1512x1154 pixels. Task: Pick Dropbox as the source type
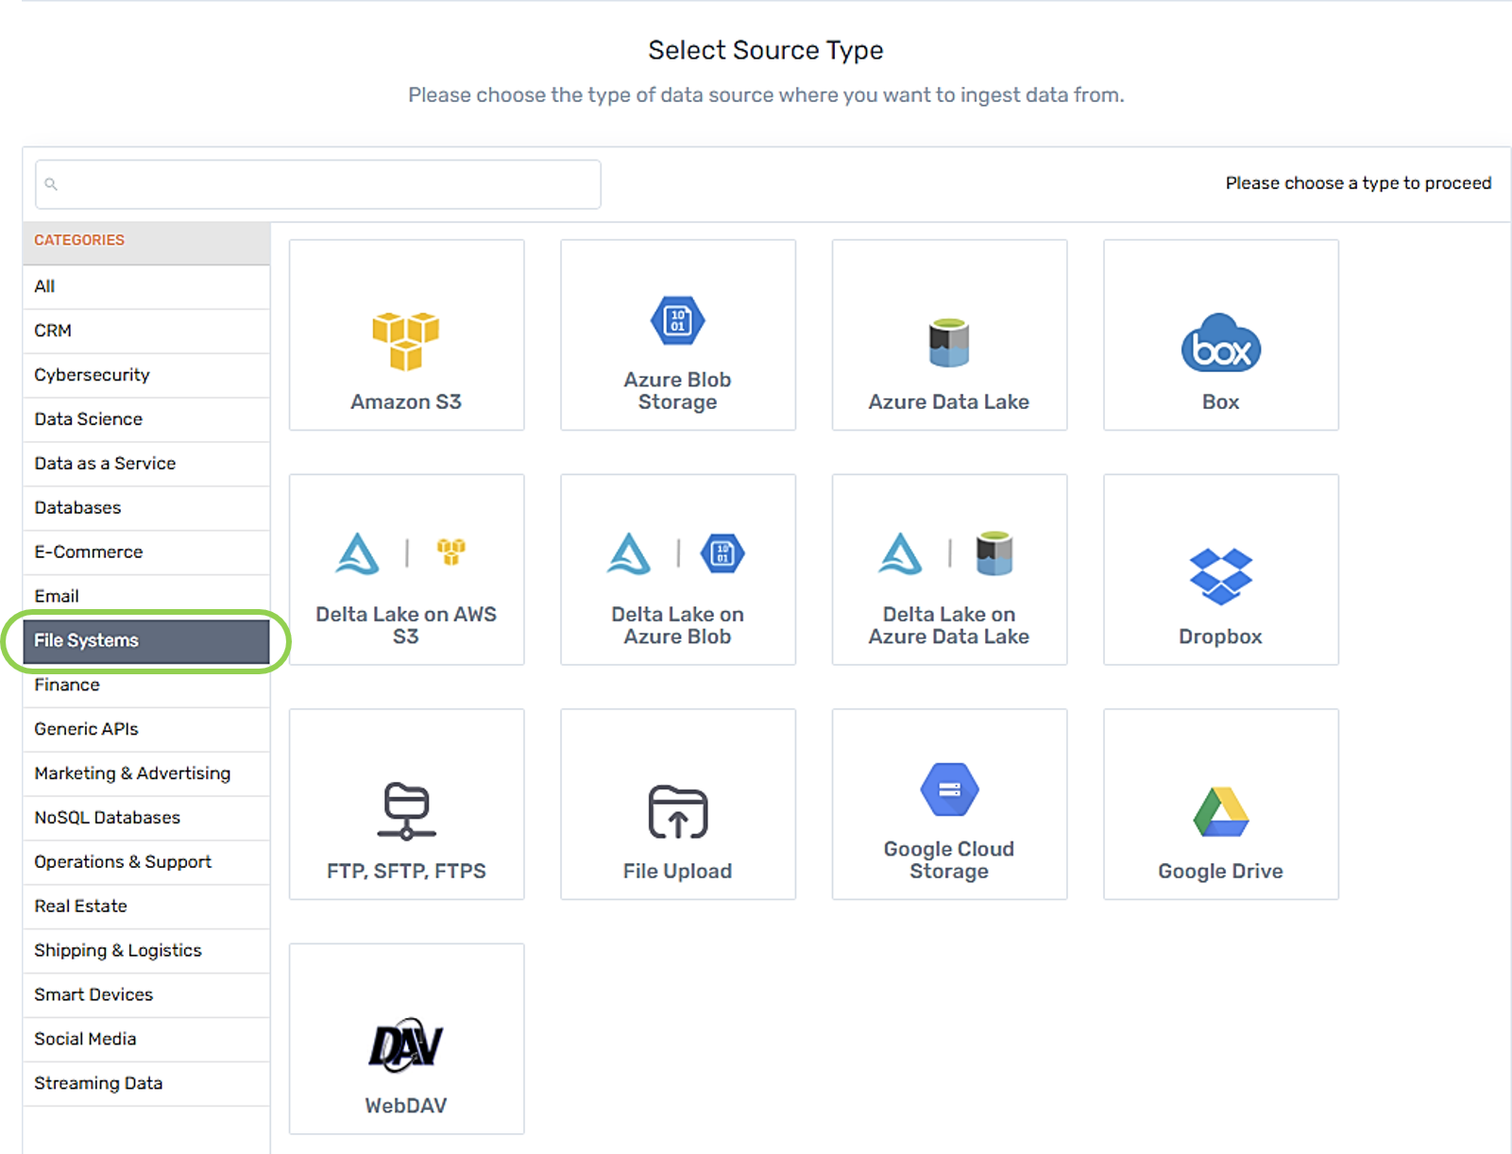(x=1219, y=569)
